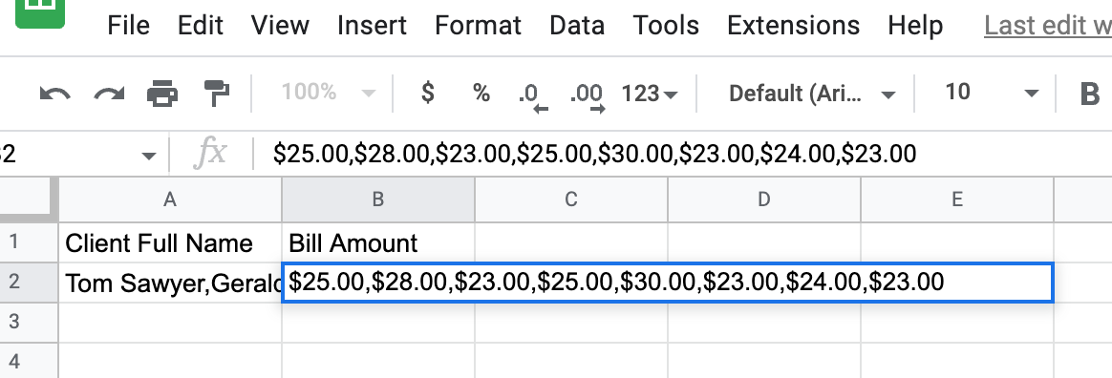The width and height of the screenshot is (1112, 378).
Task: Open the View menu
Action: click(x=280, y=26)
